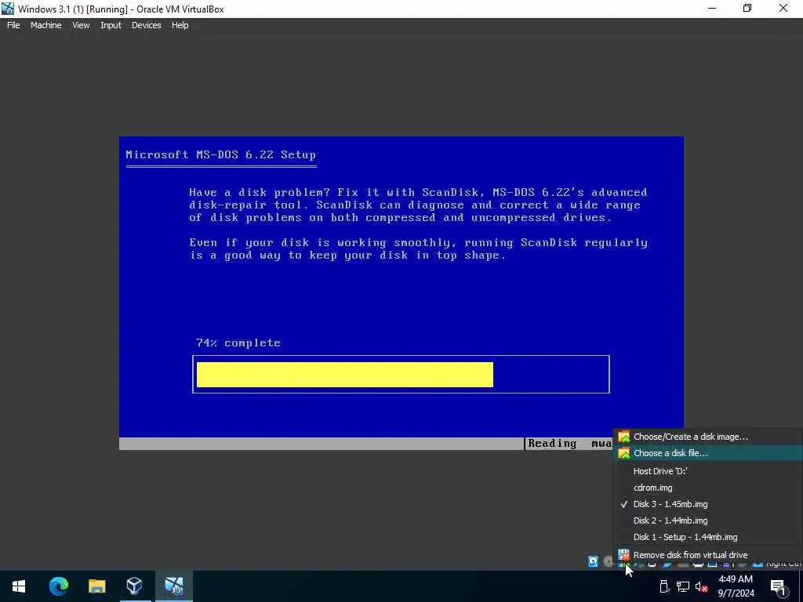This screenshot has height=602, width=803.
Task: Click the Choose a disk file icon
Action: (x=623, y=453)
